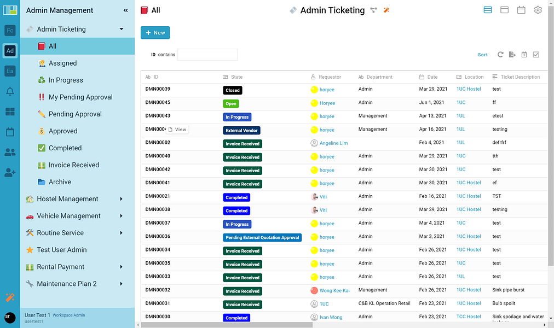Screen dimensions: 554x328
Task: Open the Sort link
Action: pyautogui.click(x=483, y=55)
